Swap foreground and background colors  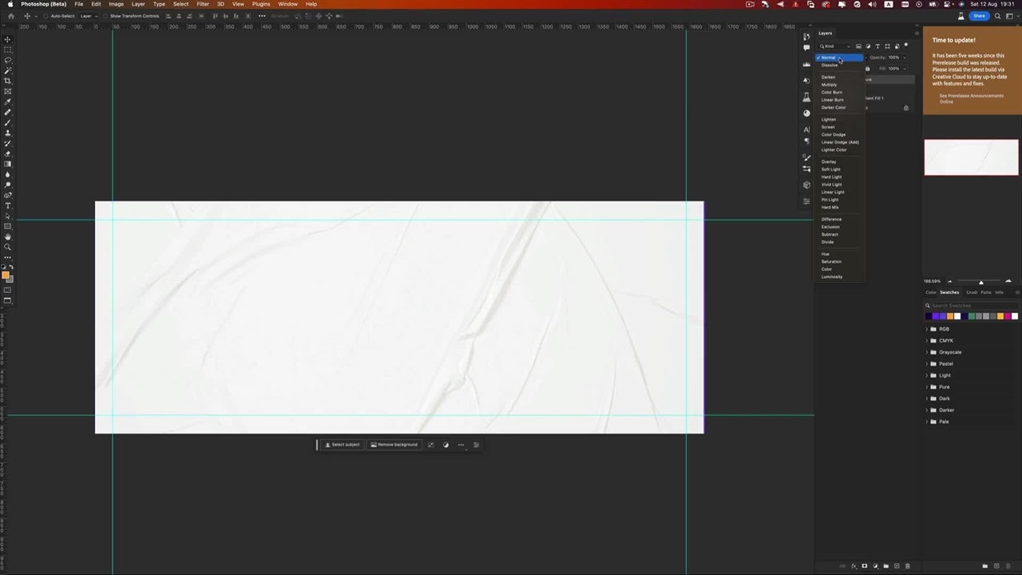coord(11,268)
